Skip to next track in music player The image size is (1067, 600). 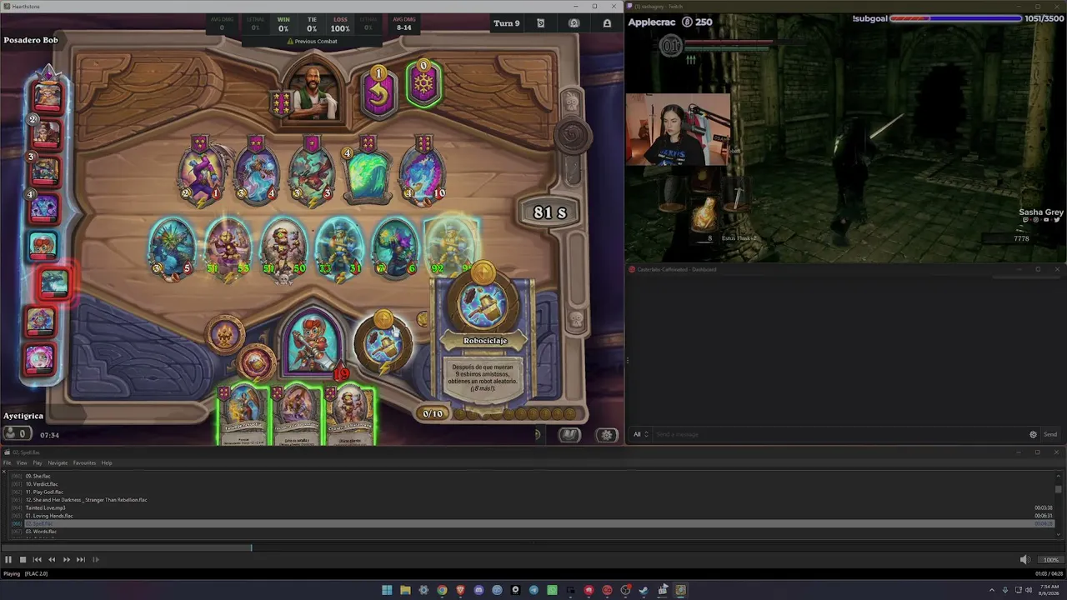(x=81, y=560)
